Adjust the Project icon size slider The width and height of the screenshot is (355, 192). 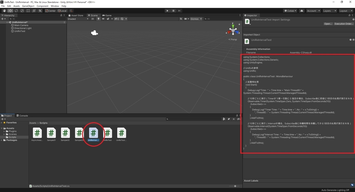235,186
